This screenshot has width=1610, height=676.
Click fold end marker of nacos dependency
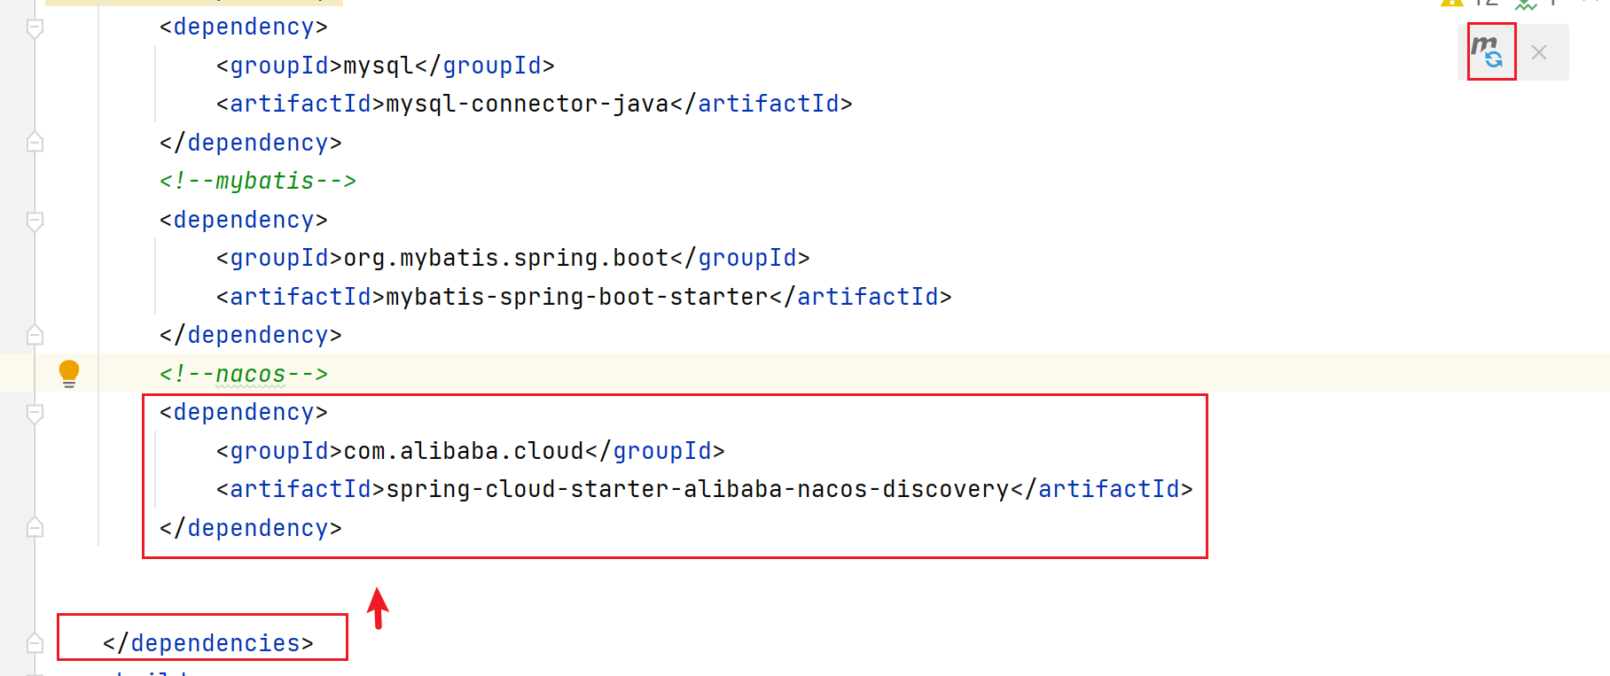click(35, 528)
